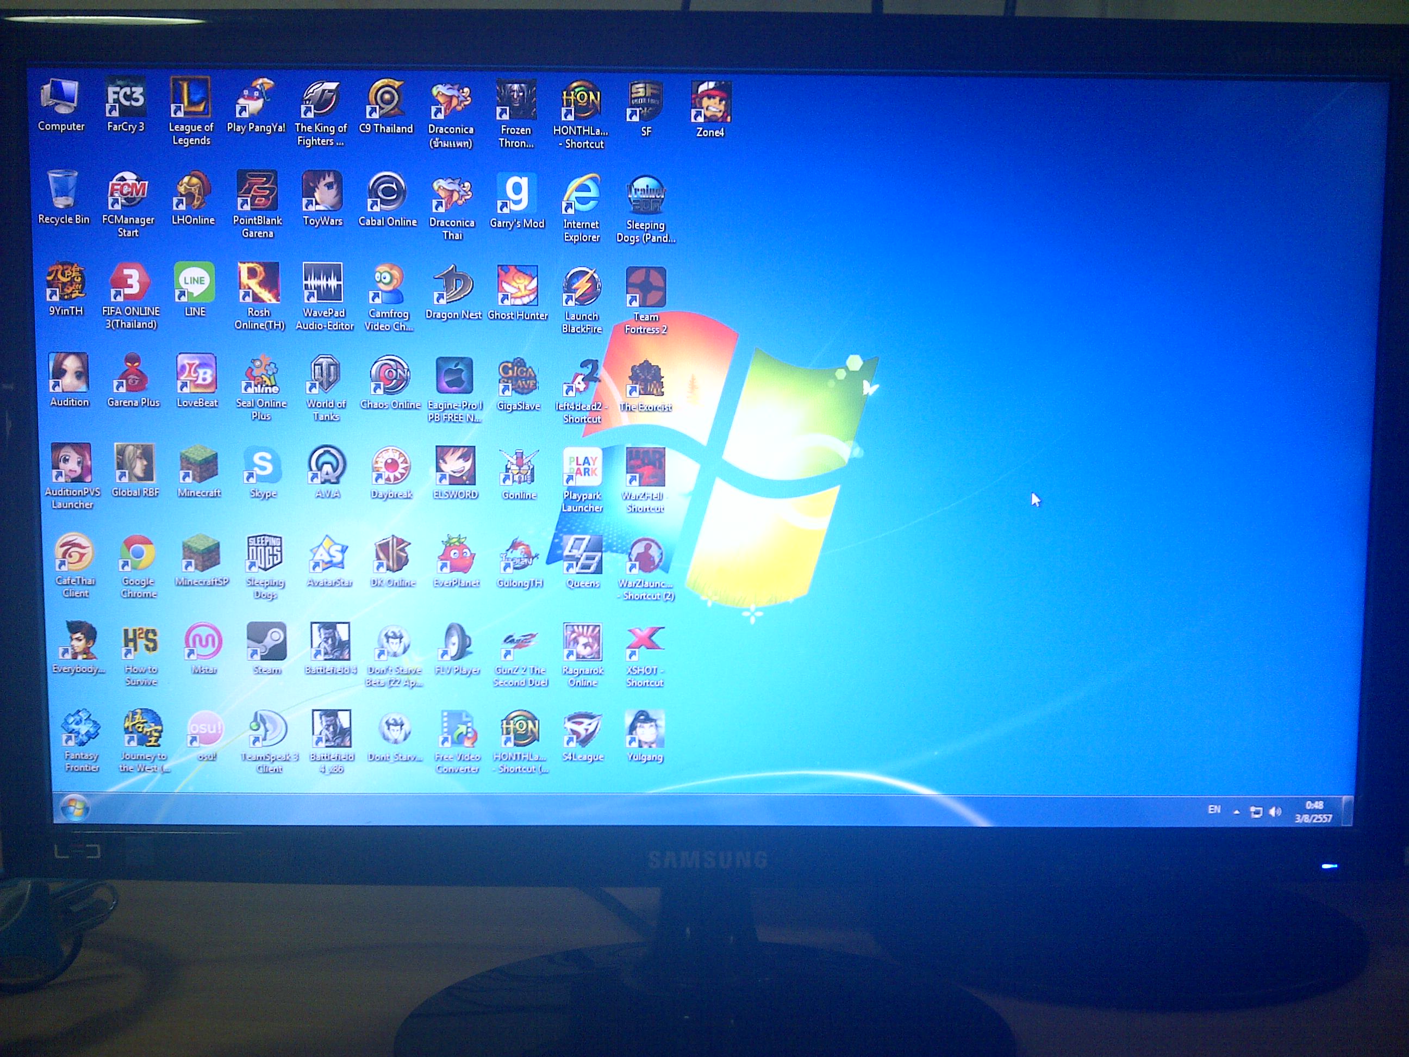
Task: Open the taskbar clock and date
Action: (1313, 812)
